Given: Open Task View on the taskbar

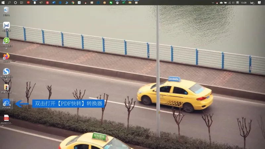Looking at the screenshot, I should pos(22,3).
